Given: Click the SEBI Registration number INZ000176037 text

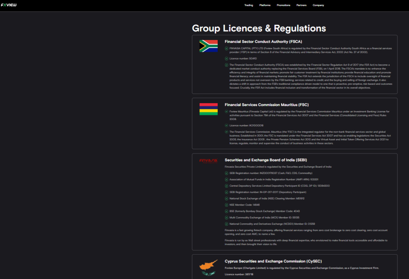Looking at the screenshot, I should click(x=271, y=173).
